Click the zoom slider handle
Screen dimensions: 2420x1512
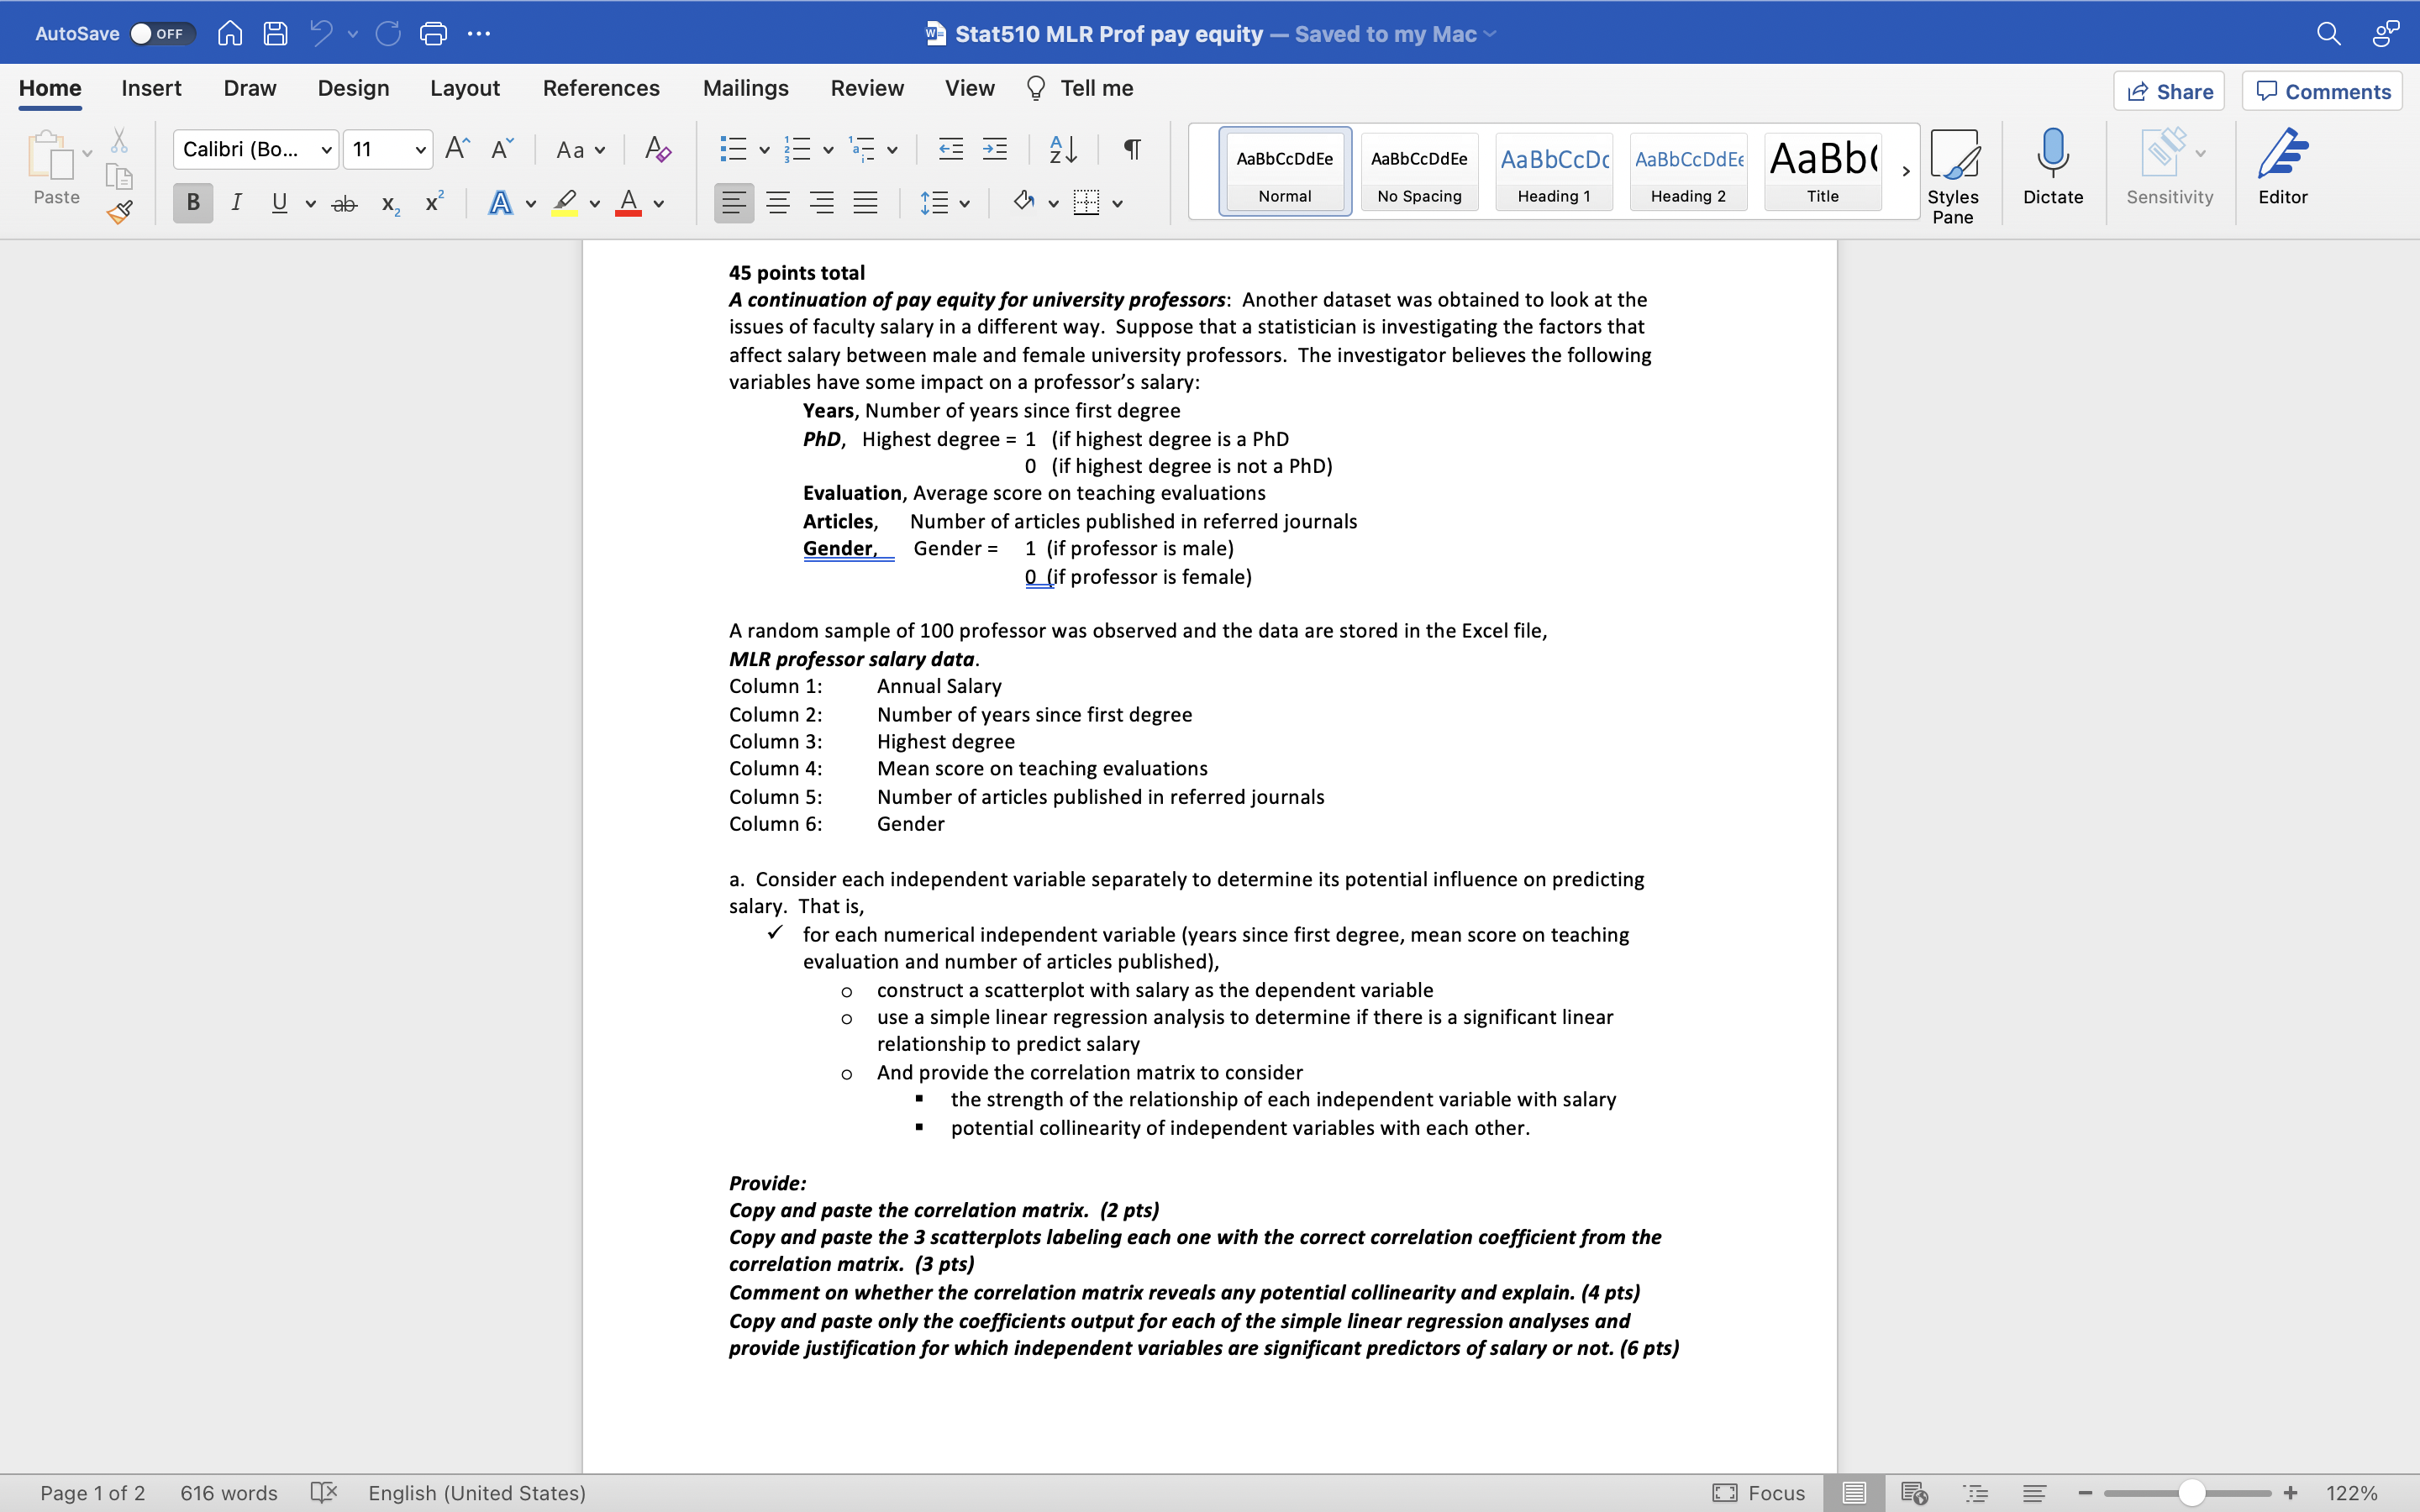pos(2191,1493)
